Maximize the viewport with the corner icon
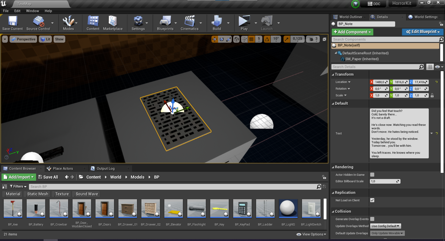The width and height of the screenshot is (445, 241). pos(325,39)
